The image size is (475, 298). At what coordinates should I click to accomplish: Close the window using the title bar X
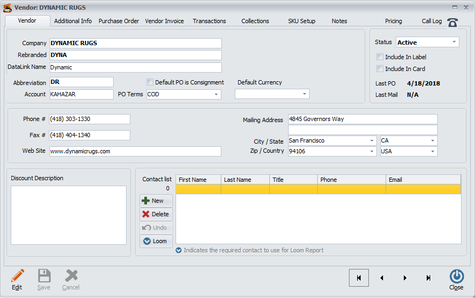tap(466, 7)
